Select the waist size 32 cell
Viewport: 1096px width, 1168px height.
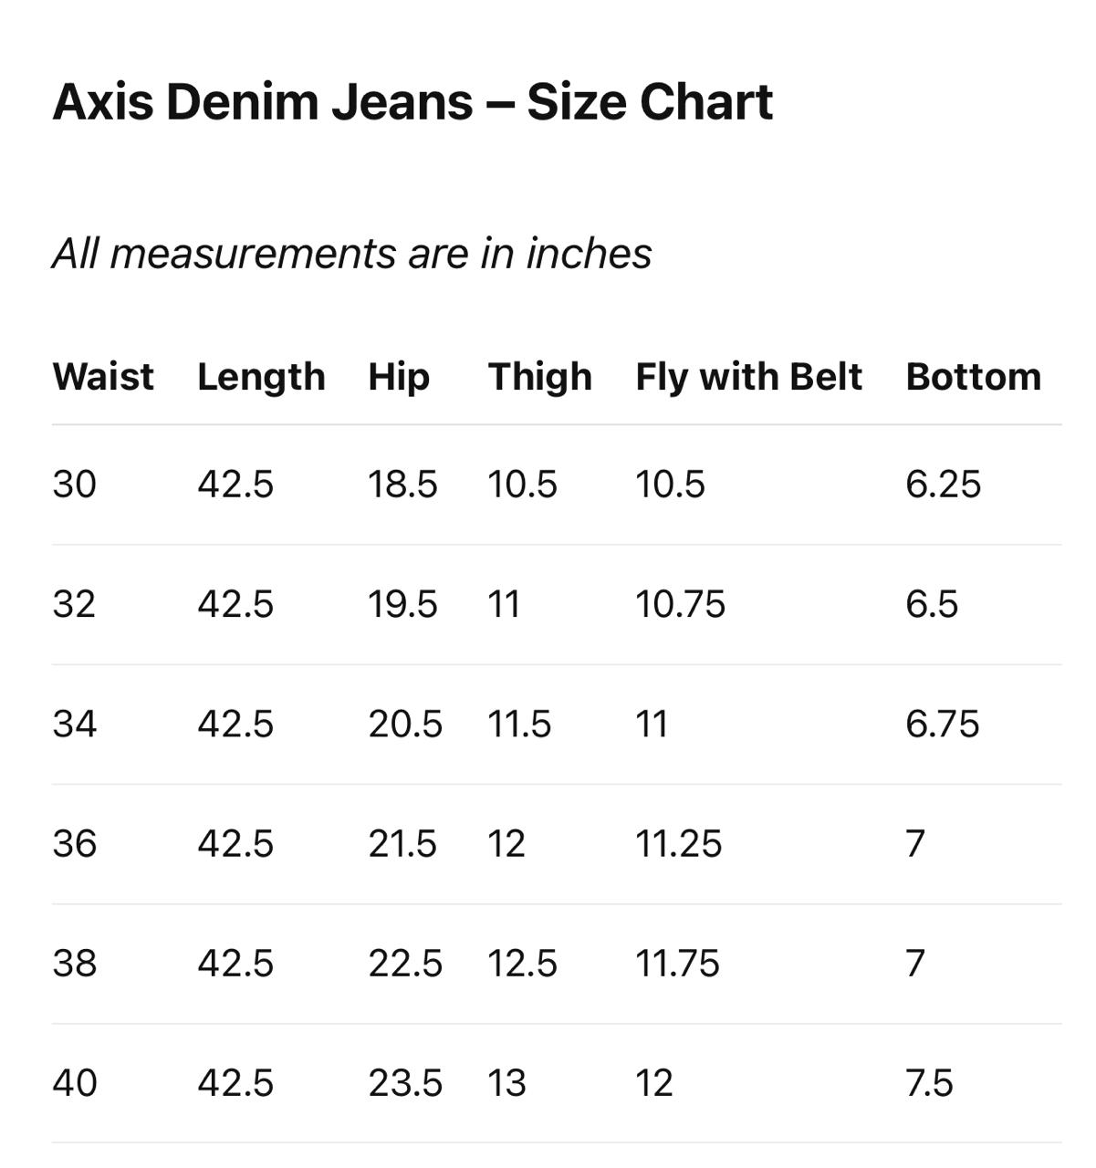tap(74, 604)
